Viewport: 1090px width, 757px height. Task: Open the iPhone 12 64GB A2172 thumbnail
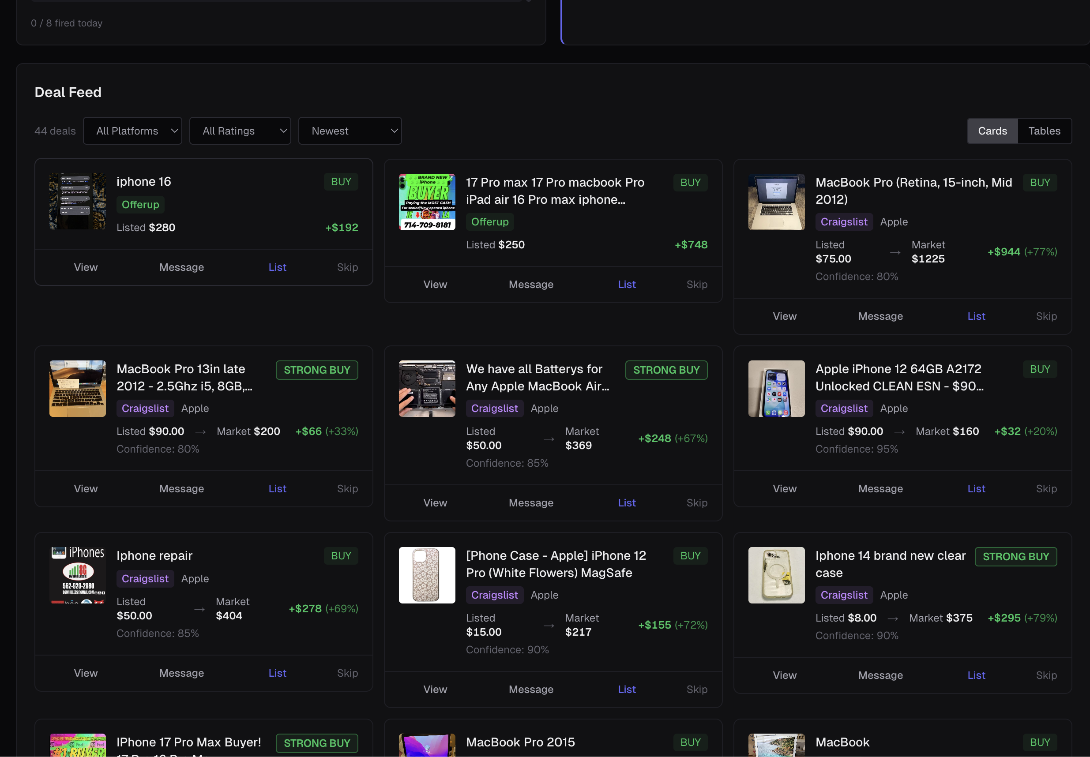click(776, 389)
